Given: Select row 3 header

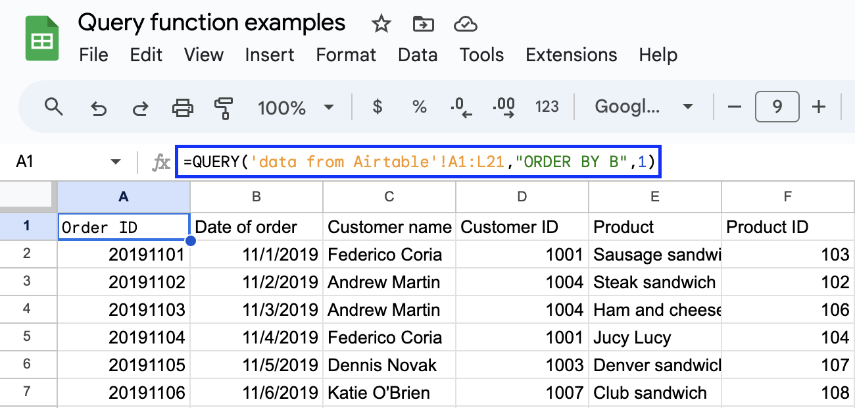Looking at the screenshot, I should pyautogui.click(x=29, y=282).
